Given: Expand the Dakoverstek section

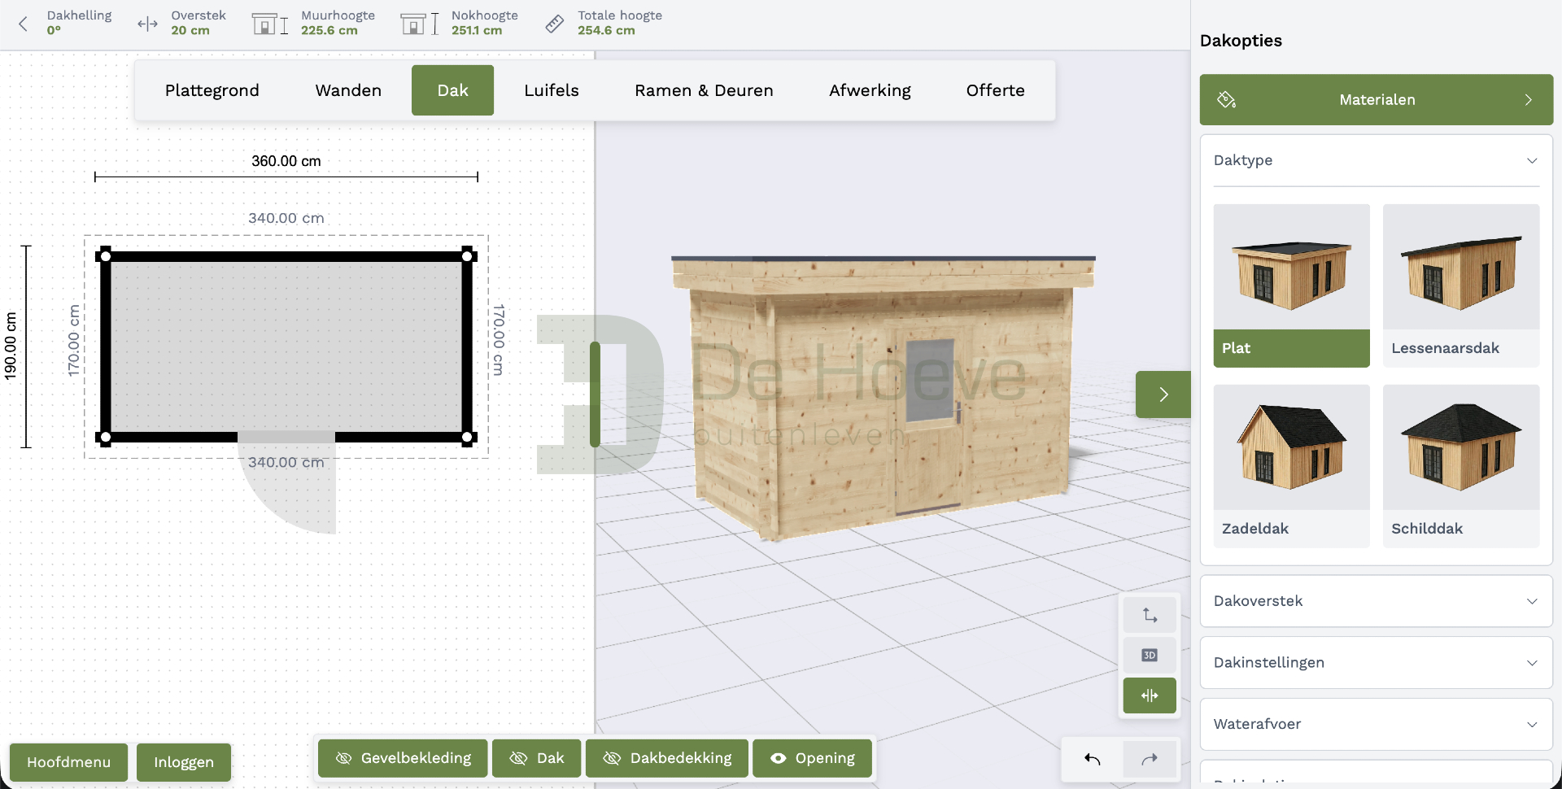Looking at the screenshot, I should 1376,601.
